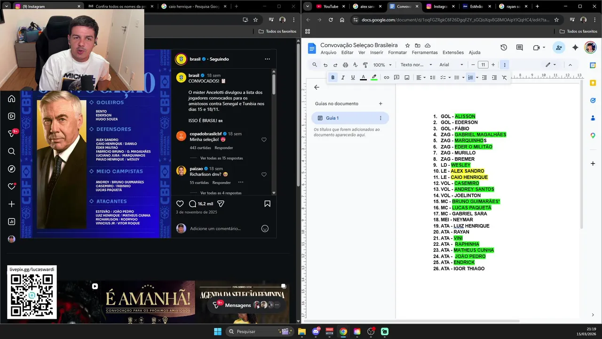Open Instagram Reels icon in sidebar
Screen dimensions: 602x339
click(x=12, y=116)
